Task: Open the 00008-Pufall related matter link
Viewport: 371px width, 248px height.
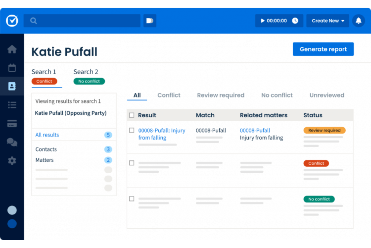Action: [x=255, y=130]
